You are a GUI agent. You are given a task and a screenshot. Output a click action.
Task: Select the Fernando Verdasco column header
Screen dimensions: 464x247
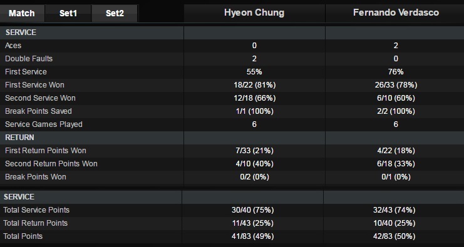point(396,13)
